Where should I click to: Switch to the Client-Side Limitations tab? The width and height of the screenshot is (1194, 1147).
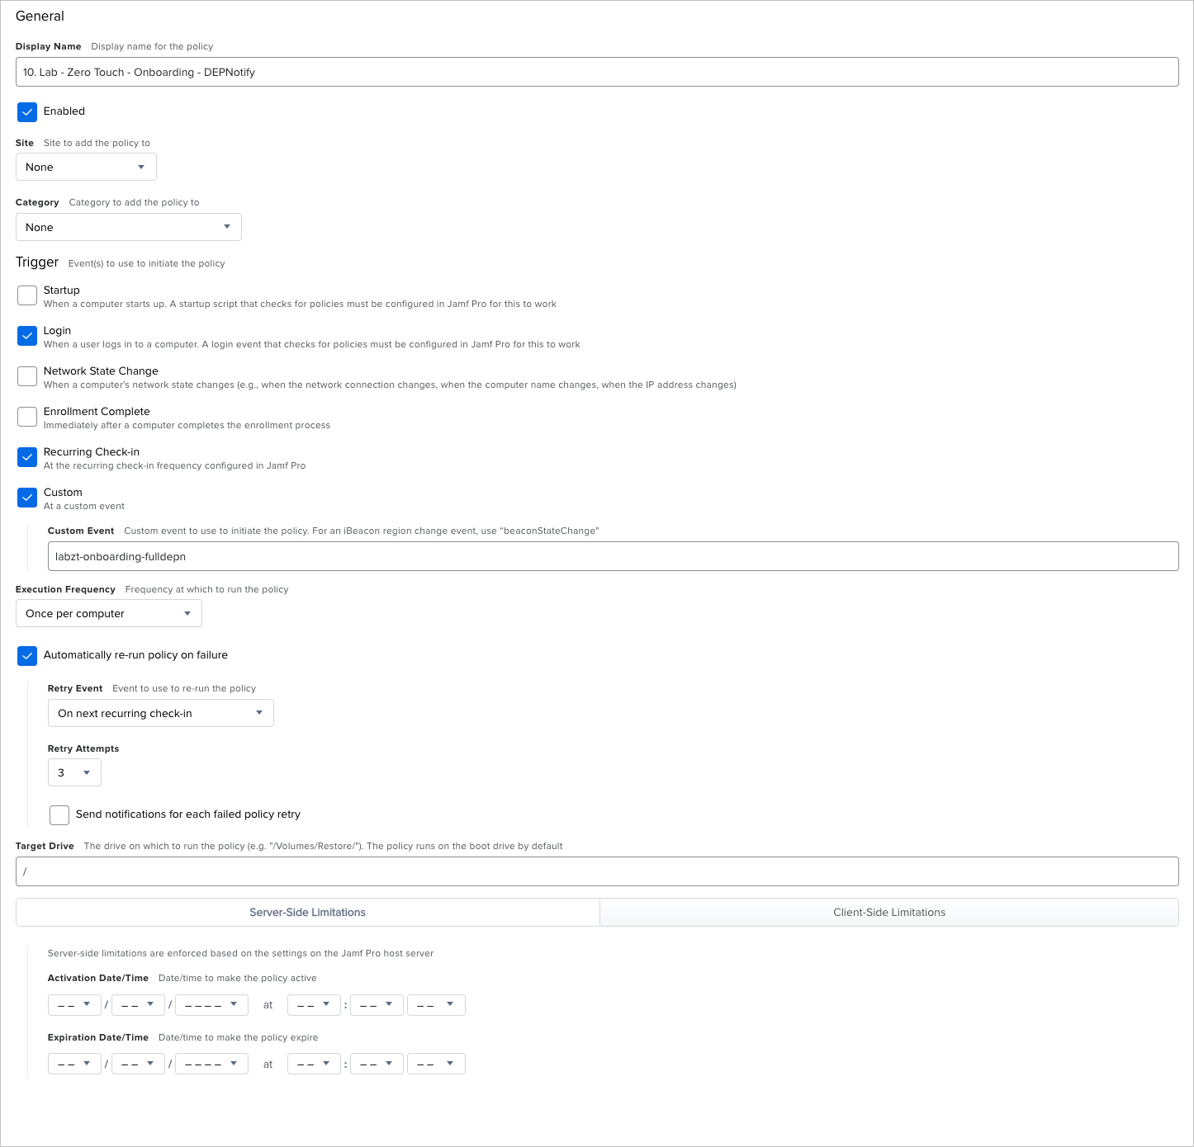[x=889, y=912]
